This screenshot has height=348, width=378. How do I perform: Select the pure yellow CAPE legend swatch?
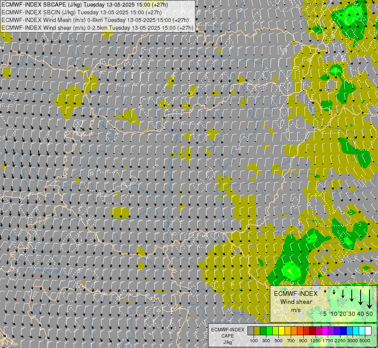click(x=281, y=331)
